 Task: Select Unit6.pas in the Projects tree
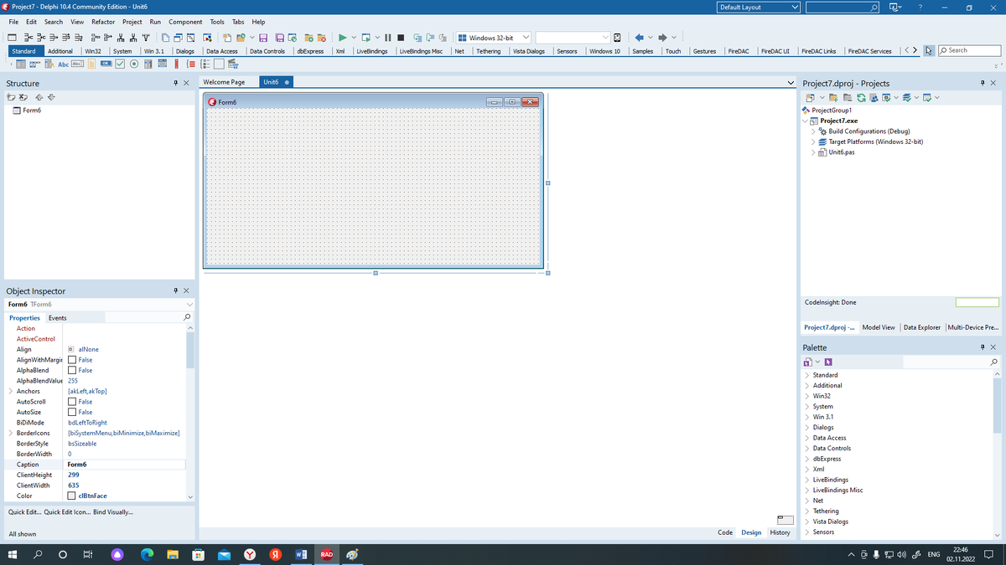click(x=842, y=152)
